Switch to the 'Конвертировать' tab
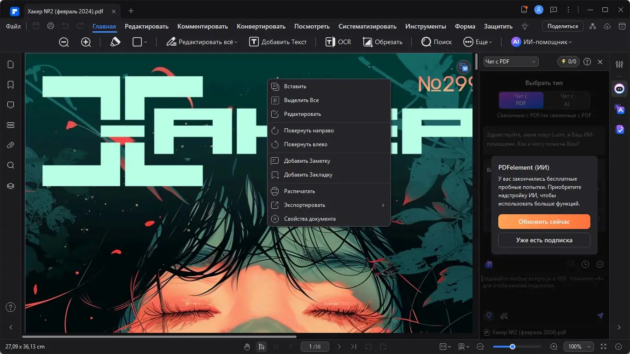The width and height of the screenshot is (630, 354). (261, 26)
